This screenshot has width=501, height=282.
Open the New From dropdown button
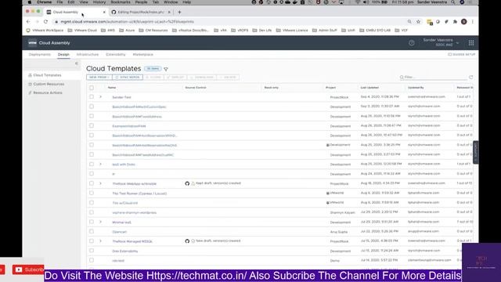point(99,78)
